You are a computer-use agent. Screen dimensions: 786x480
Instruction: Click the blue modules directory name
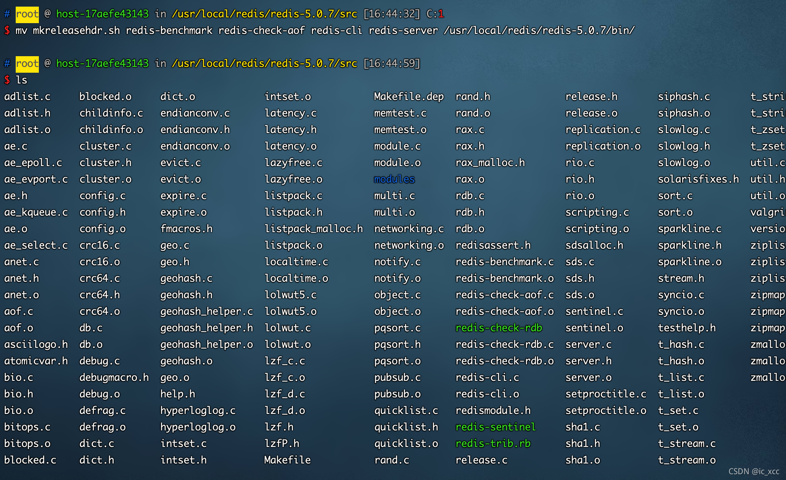coord(394,179)
